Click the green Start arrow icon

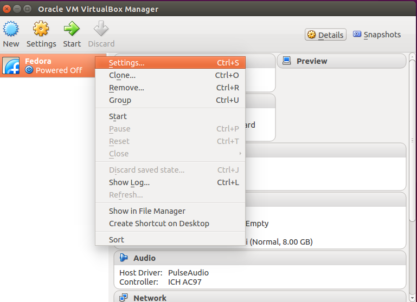72,28
